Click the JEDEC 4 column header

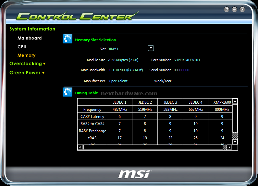[x=196, y=102]
